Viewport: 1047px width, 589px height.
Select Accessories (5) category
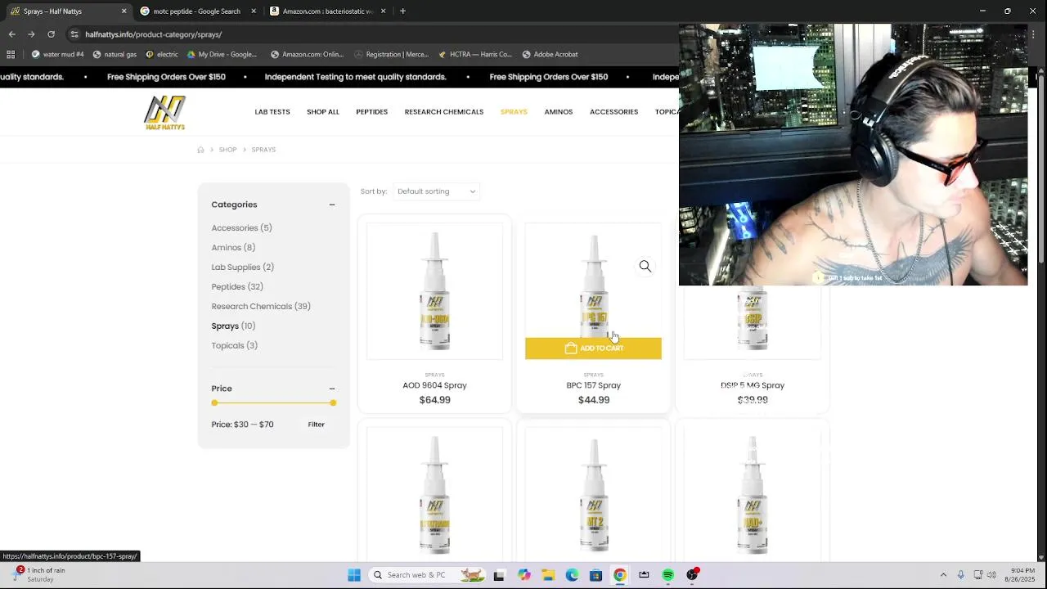point(241,228)
